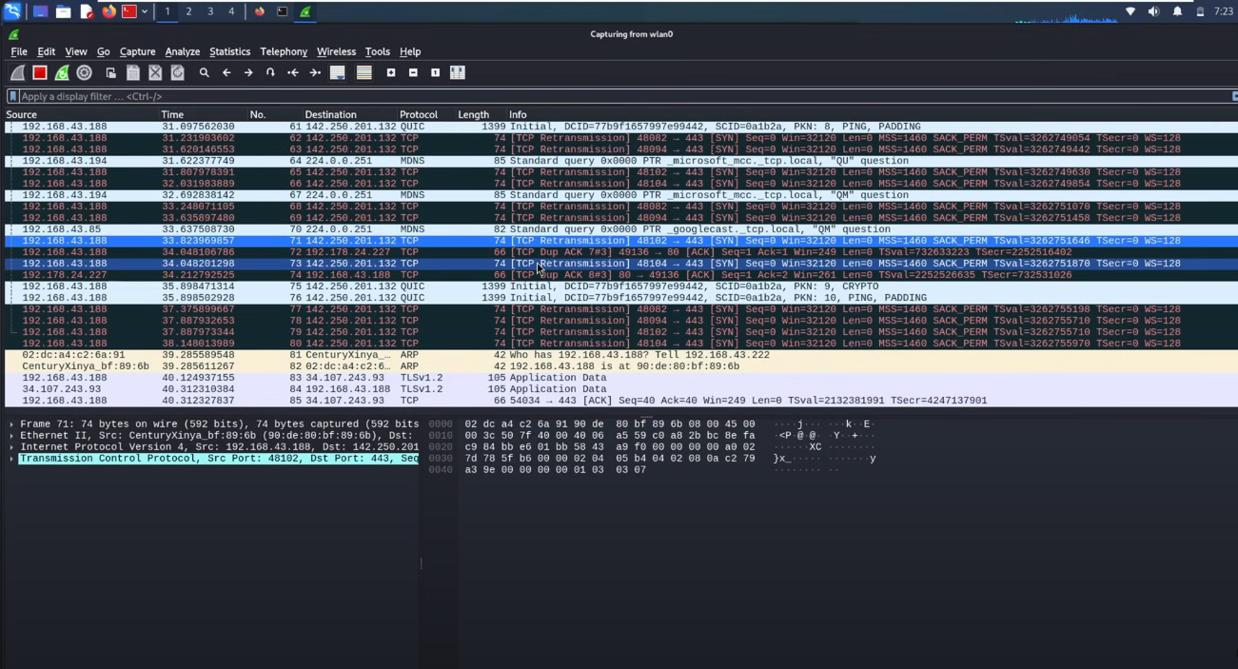Screen dimensions: 1238x669
Task: Click the go-to-specific-packet icon
Action: pos(270,72)
